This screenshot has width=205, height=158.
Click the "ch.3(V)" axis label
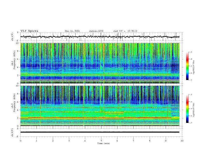12,132
